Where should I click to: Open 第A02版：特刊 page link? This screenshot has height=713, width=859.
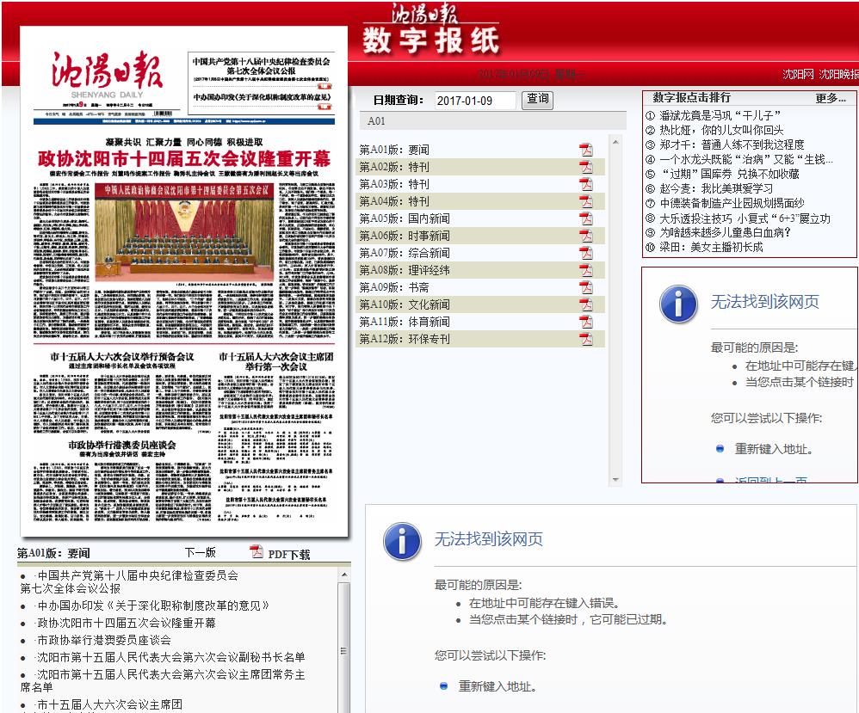pos(394,167)
